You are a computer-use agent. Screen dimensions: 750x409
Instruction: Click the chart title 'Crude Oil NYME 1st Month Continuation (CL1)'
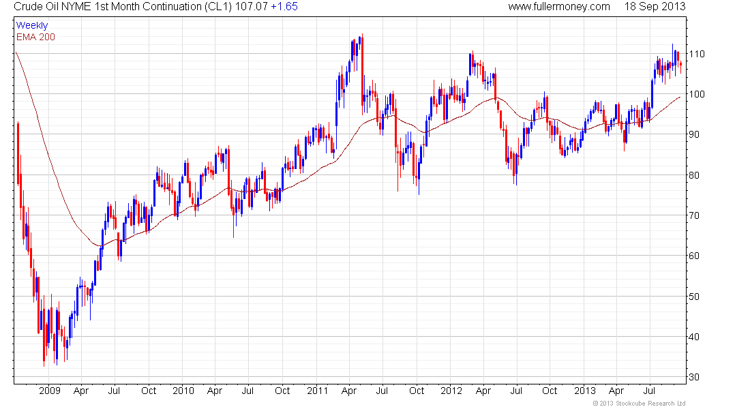123,7
